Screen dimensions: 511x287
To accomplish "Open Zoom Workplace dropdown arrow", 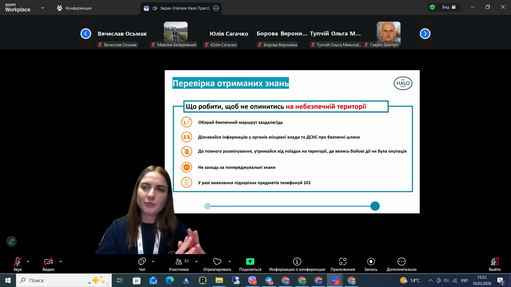I will (x=43, y=8).
